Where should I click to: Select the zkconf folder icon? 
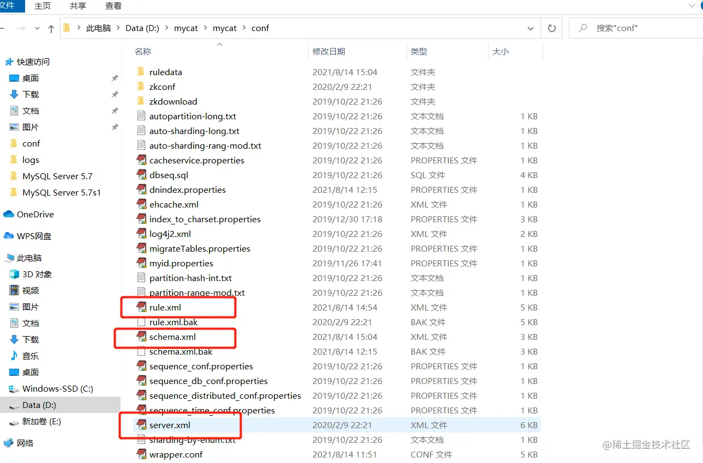click(141, 87)
